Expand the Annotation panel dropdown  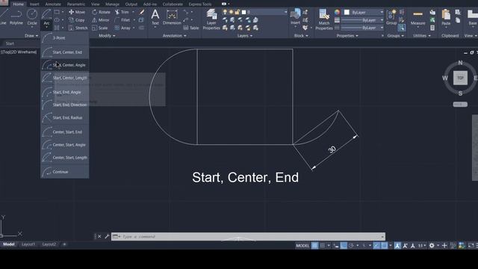174,36
